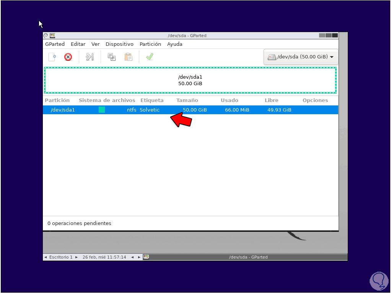
Task: Click the GParted icon in the taskbar
Action: pyautogui.click(x=146, y=257)
